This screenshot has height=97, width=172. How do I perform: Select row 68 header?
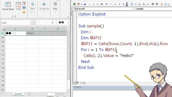(3, 33)
